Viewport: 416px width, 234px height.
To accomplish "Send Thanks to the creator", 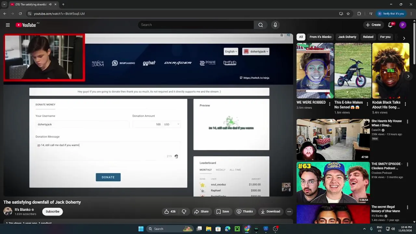I will 245,212.
